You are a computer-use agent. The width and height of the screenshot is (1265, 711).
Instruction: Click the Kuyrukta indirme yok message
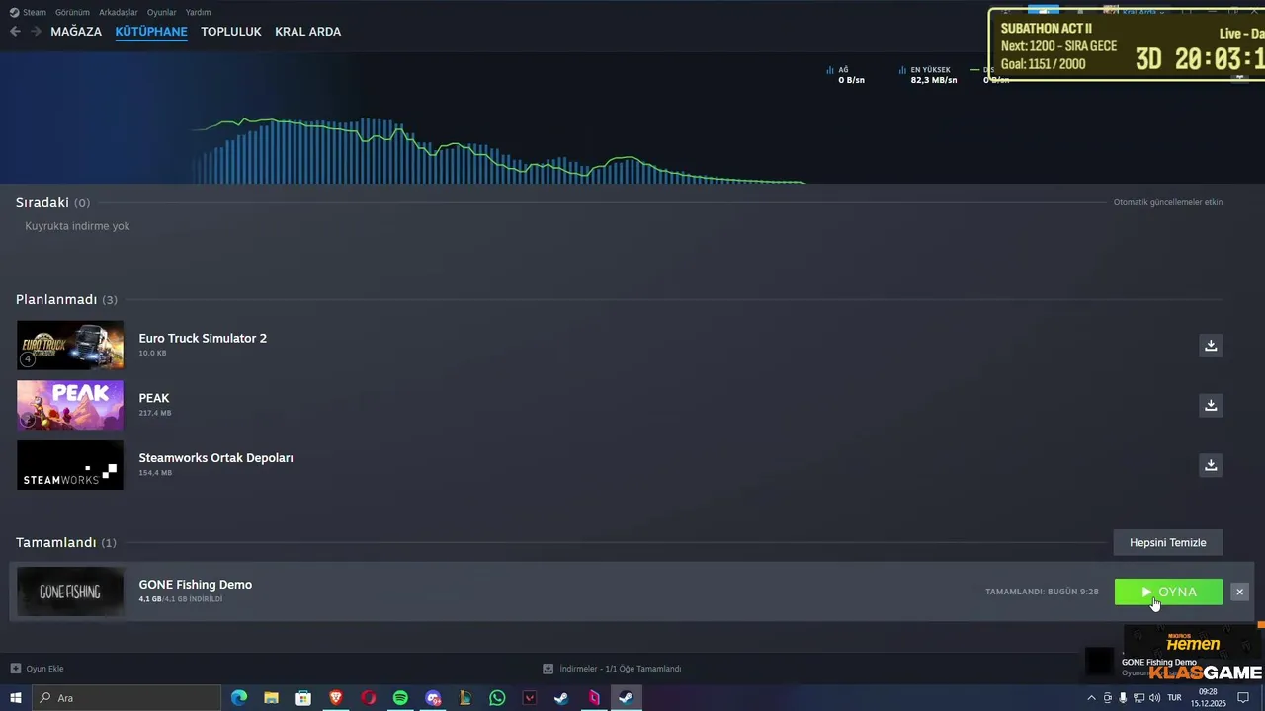tap(77, 226)
